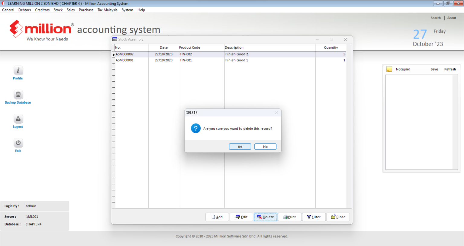
Task: Open the Profile icon in sidebar
Action: pos(18,71)
